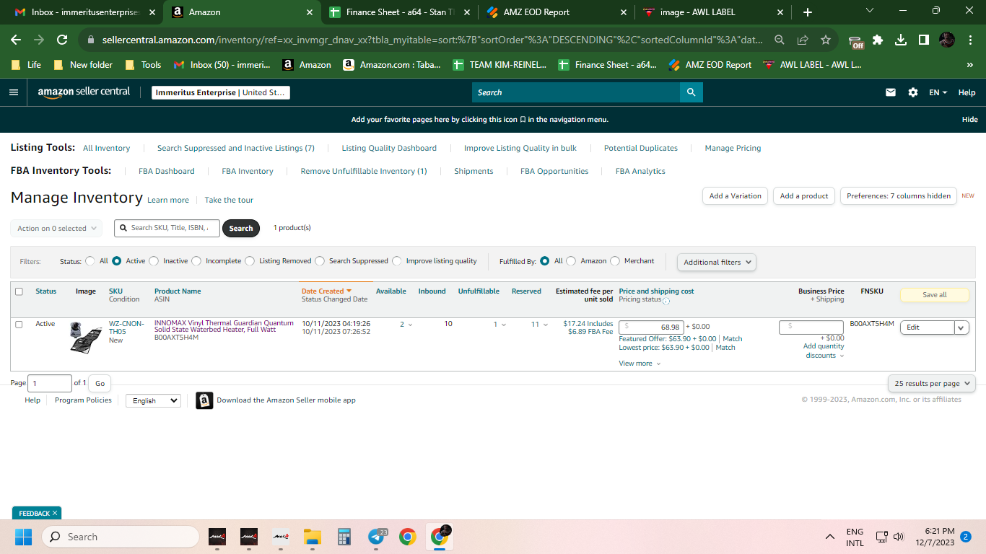986x554 pixels.
Task: Open Telegram from the taskbar
Action: (x=377, y=537)
